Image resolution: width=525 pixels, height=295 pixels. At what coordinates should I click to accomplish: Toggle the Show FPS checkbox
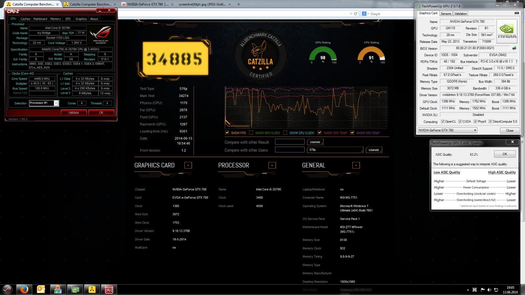click(x=227, y=133)
